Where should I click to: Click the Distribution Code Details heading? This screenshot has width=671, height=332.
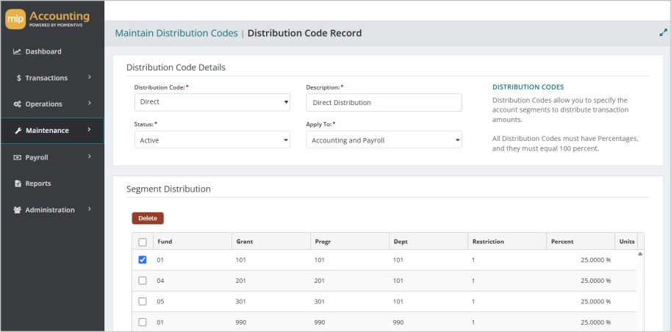click(x=176, y=67)
